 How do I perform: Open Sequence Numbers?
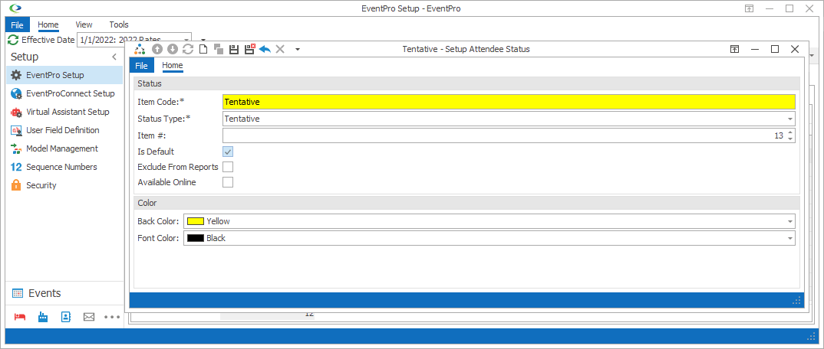click(64, 167)
